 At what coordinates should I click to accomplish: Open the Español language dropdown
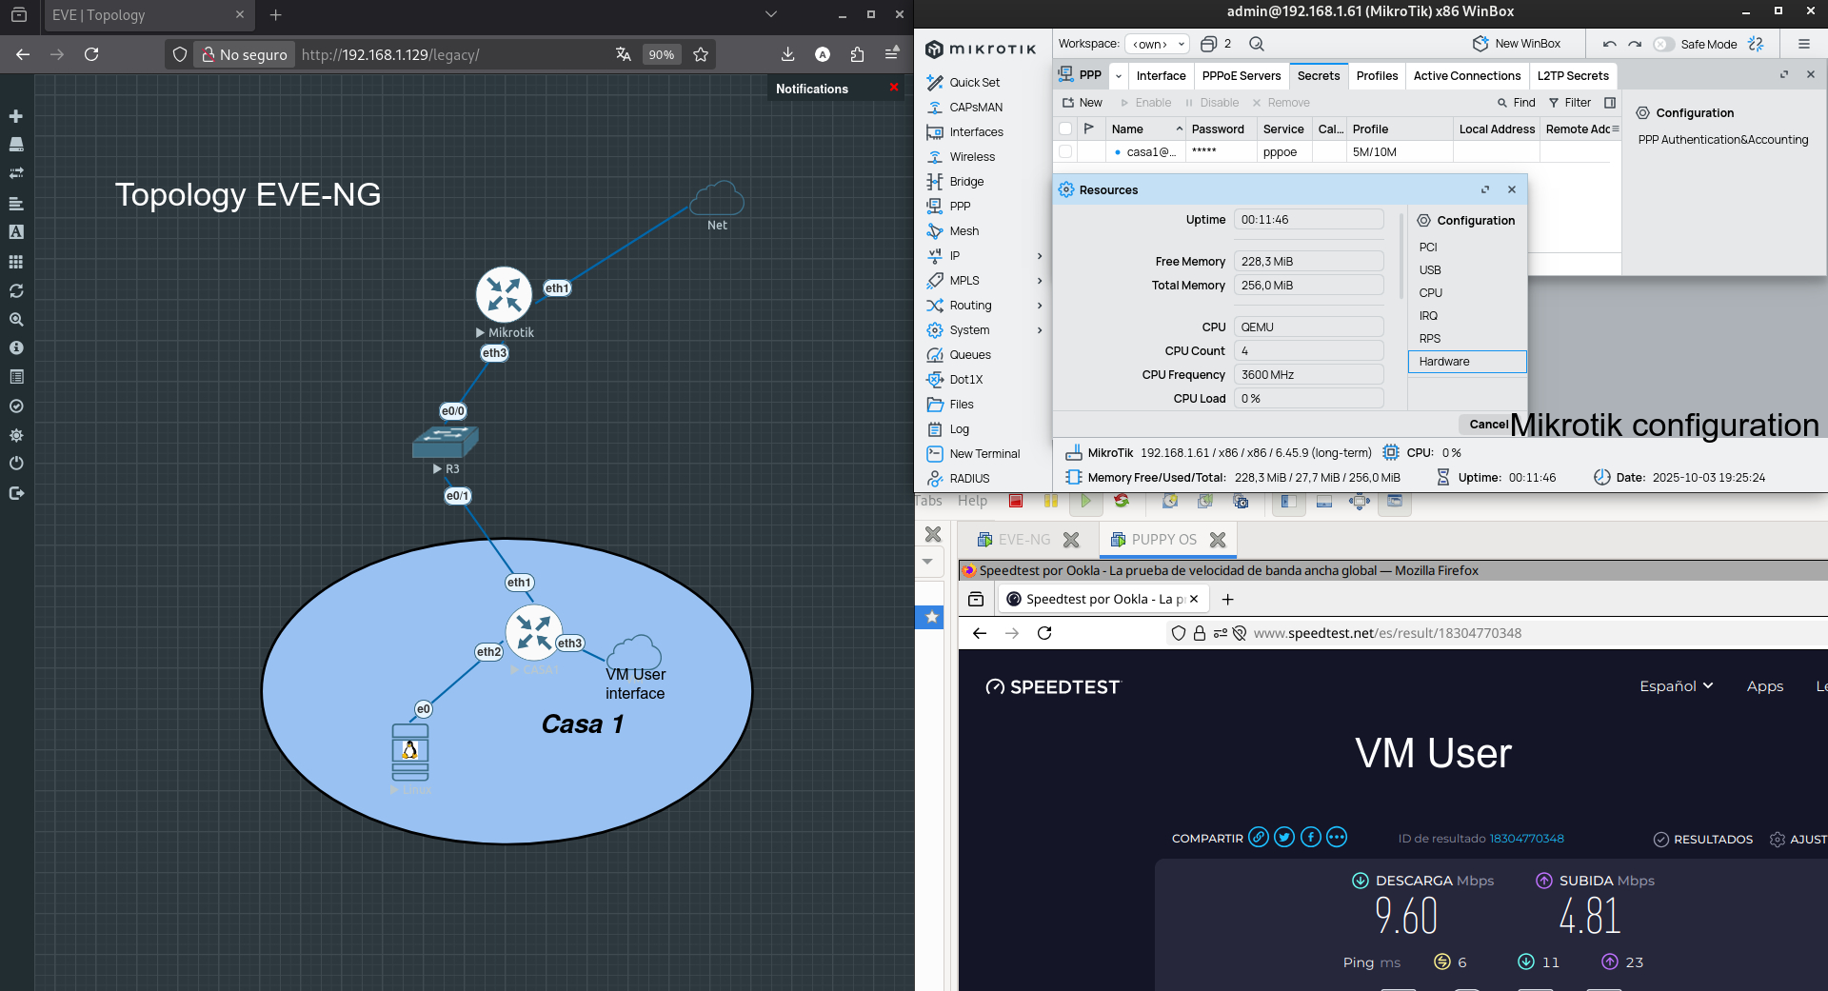(1676, 686)
